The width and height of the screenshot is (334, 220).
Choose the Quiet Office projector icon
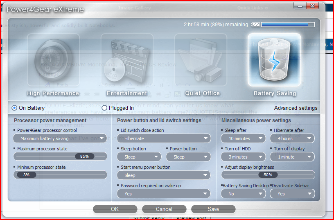[x=201, y=60]
